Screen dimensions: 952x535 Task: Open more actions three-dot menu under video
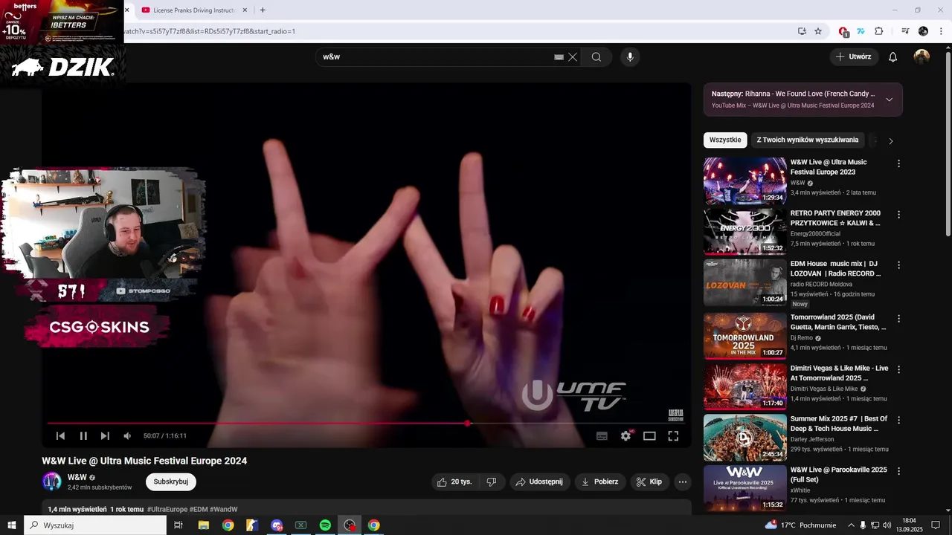[682, 481]
